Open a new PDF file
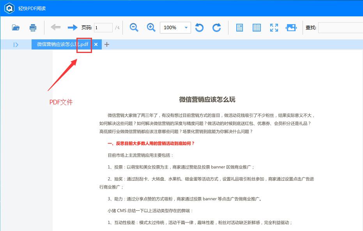Viewport: 363px width, 231px height. [x=16, y=28]
